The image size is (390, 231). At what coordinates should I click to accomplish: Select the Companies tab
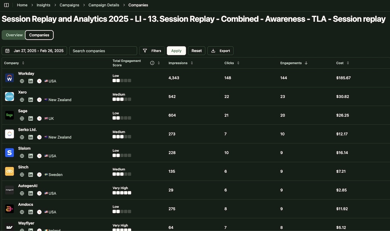[x=39, y=35]
